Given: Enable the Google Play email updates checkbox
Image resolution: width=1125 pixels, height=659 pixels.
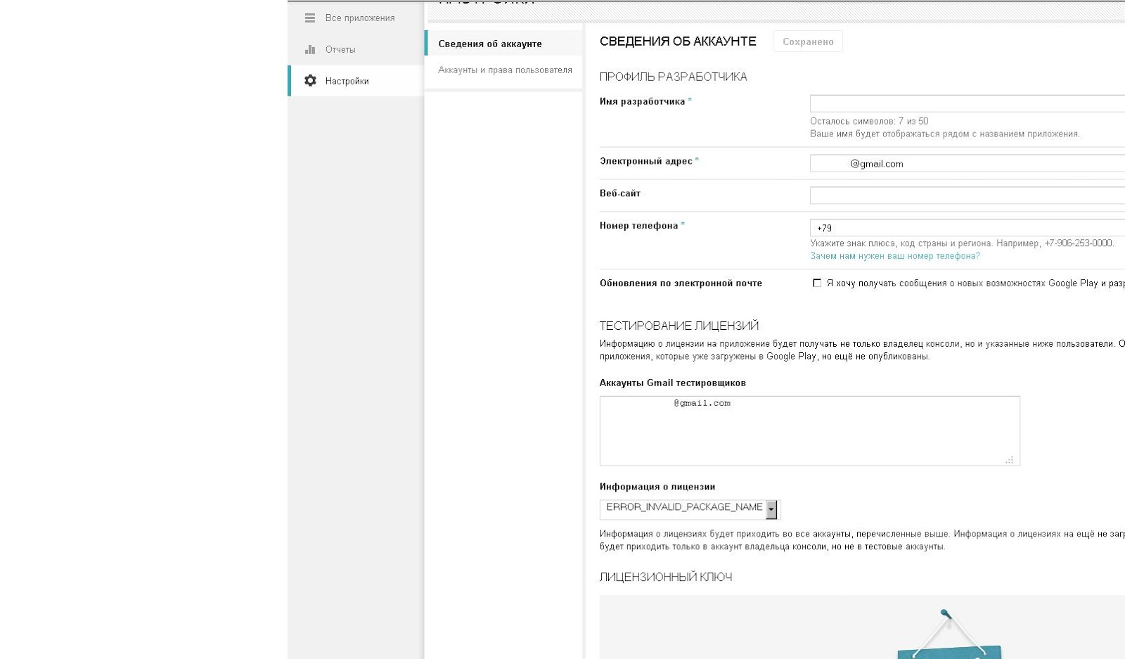Looking at the screenshot, I should pyautogui.click(x=817, y=283).
